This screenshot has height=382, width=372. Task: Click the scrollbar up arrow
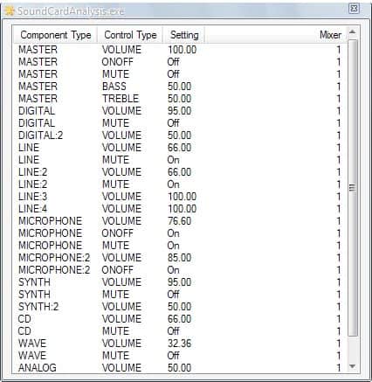[x=352, y=31]
